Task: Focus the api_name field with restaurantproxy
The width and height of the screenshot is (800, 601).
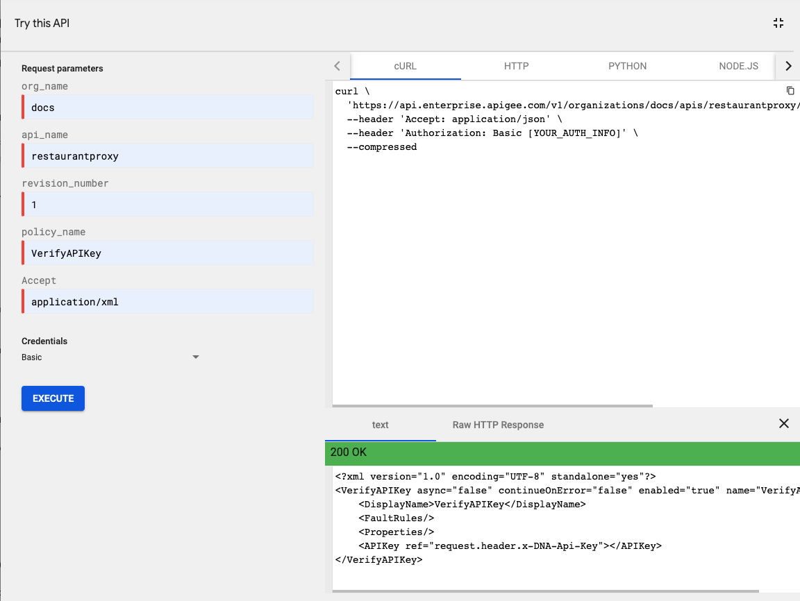Action: pos(168,156)
